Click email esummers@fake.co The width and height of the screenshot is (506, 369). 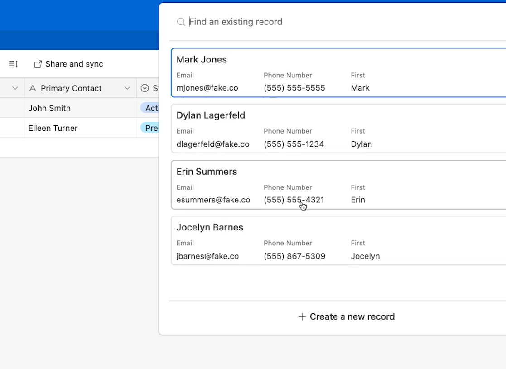[213, 200]
